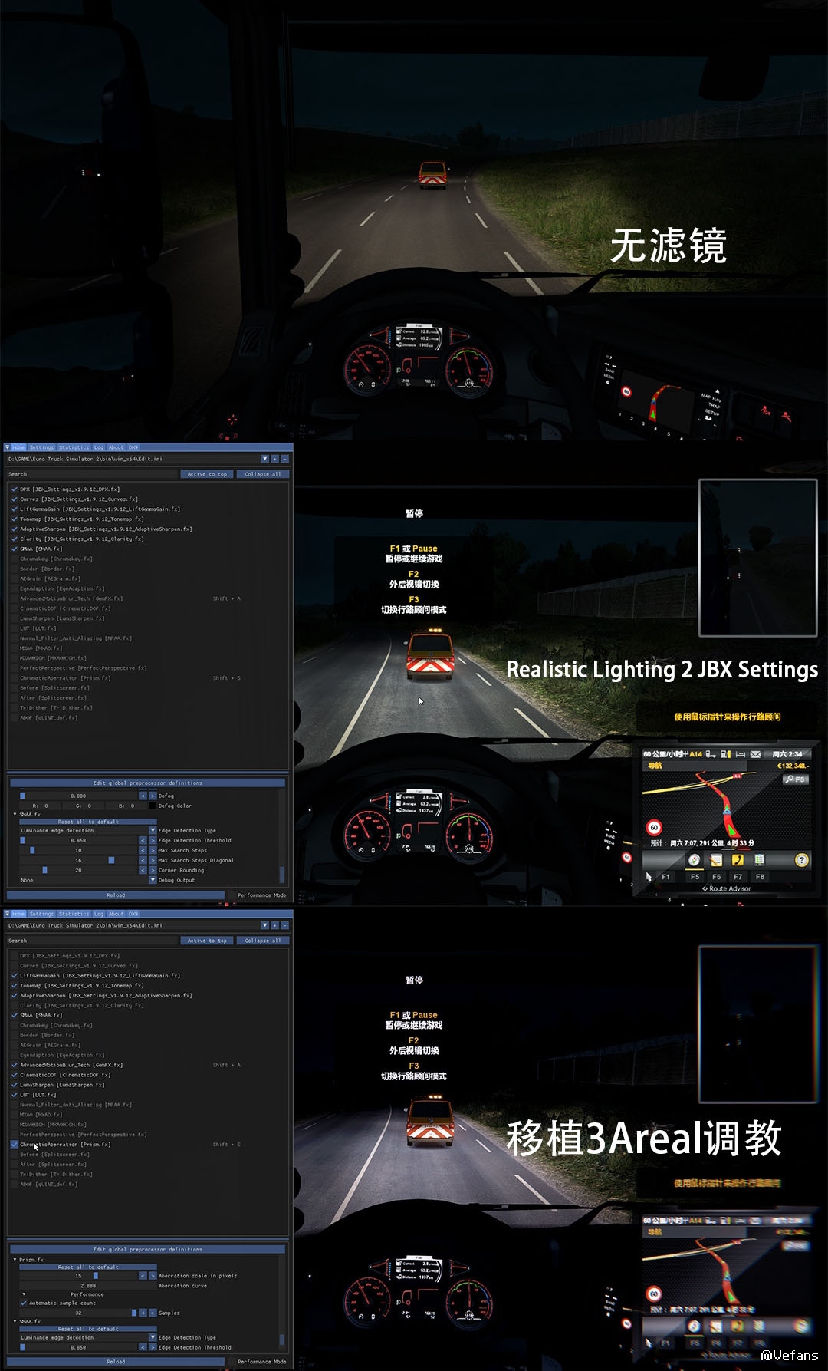
Task: Add a new preset with the plus in upper ReShade panel
Action: 275,459
